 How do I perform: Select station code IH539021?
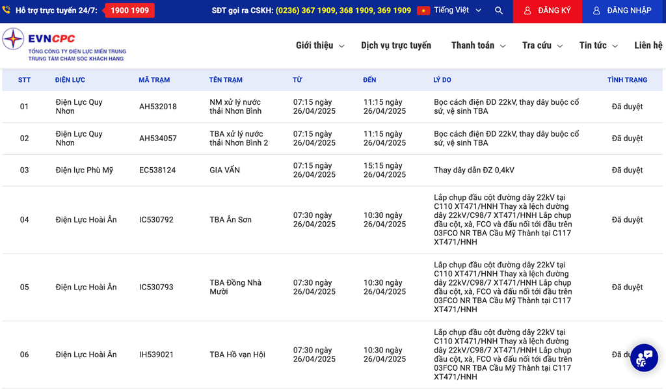click(156, 355)
